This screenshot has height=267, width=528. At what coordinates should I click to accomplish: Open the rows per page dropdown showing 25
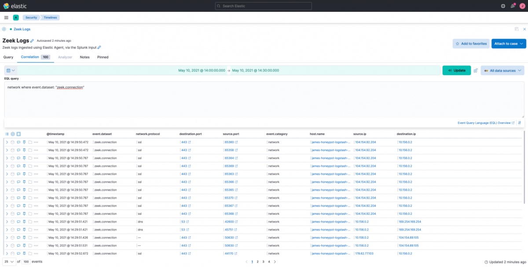coord(9,261)
